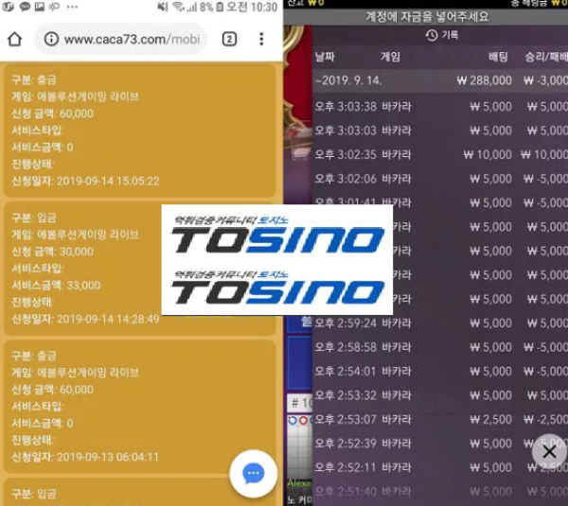Close the history panel with X button
The height and width of the screenshot is (506, 568).
549,452
